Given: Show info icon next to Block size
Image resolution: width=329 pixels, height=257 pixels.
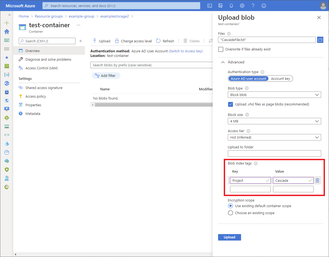Looking at the screenshot, I should tap(247, 115).
